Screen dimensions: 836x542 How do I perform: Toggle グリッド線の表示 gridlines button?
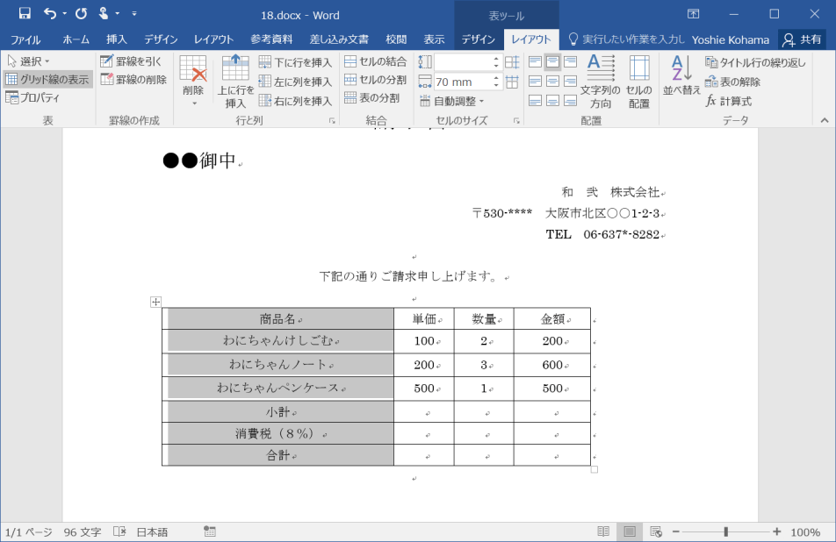(x=47, y=79)
